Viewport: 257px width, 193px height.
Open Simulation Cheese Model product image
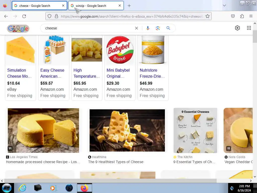coord(21,50)
